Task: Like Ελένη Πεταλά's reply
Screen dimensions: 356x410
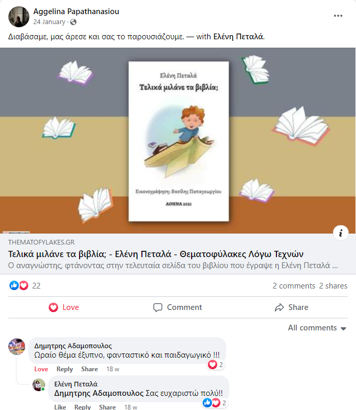Action: (x=60, y=407)
